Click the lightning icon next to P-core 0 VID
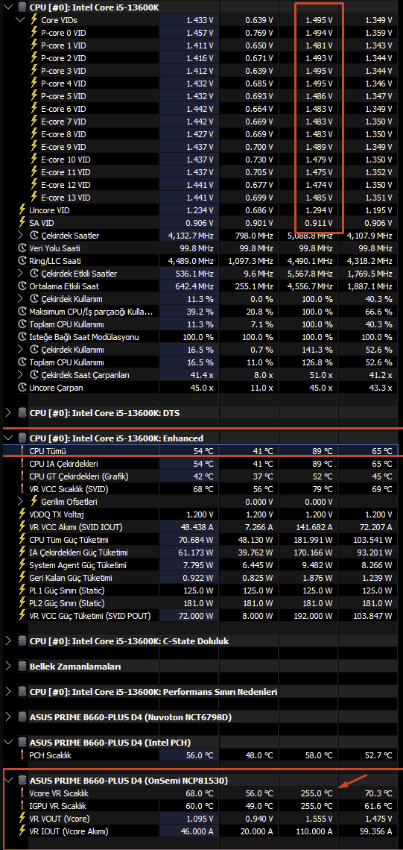The width and height of the screenshot is (403, 850). [34, 33]
